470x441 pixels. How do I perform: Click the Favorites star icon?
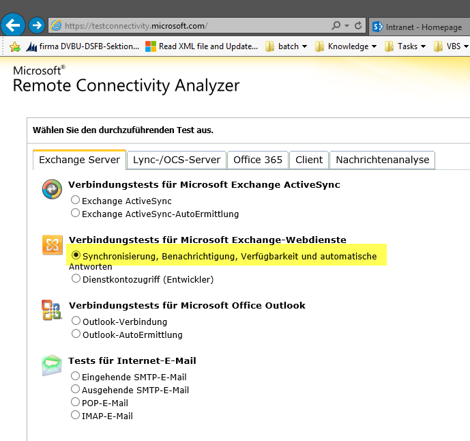point(15,46)
